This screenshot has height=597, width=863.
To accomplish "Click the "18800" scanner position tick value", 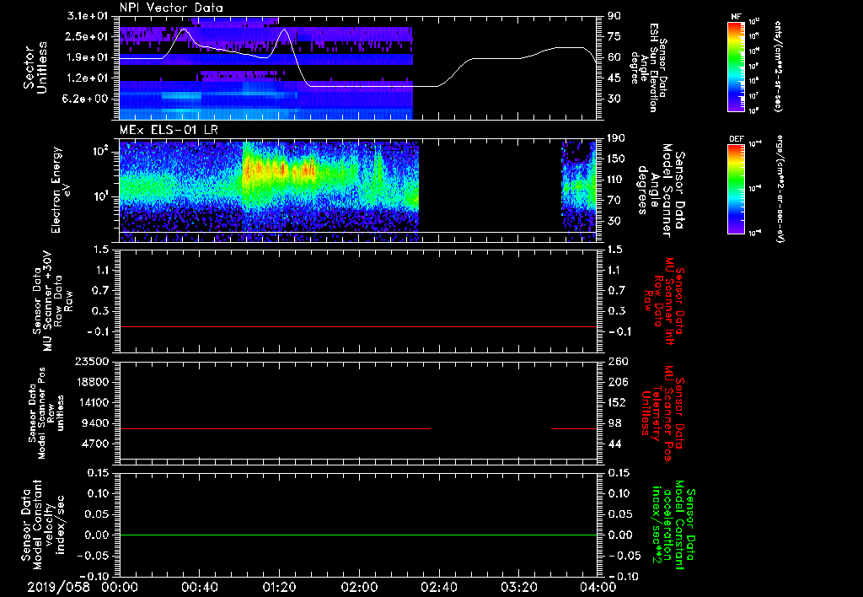I will 91,382.
